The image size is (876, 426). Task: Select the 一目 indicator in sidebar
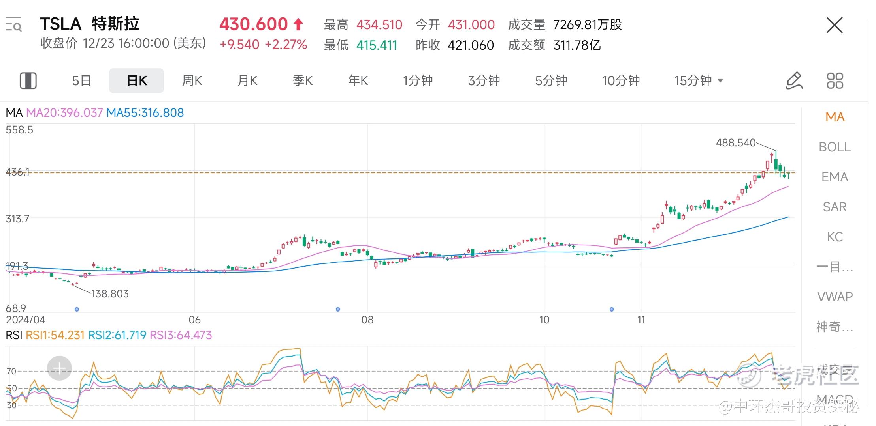835,267
